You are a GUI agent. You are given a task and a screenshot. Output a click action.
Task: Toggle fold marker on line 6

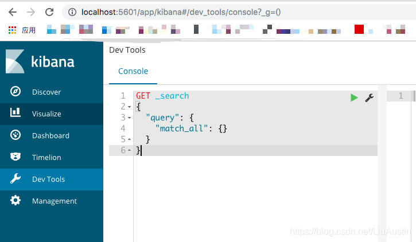click(x=130, y=150)
